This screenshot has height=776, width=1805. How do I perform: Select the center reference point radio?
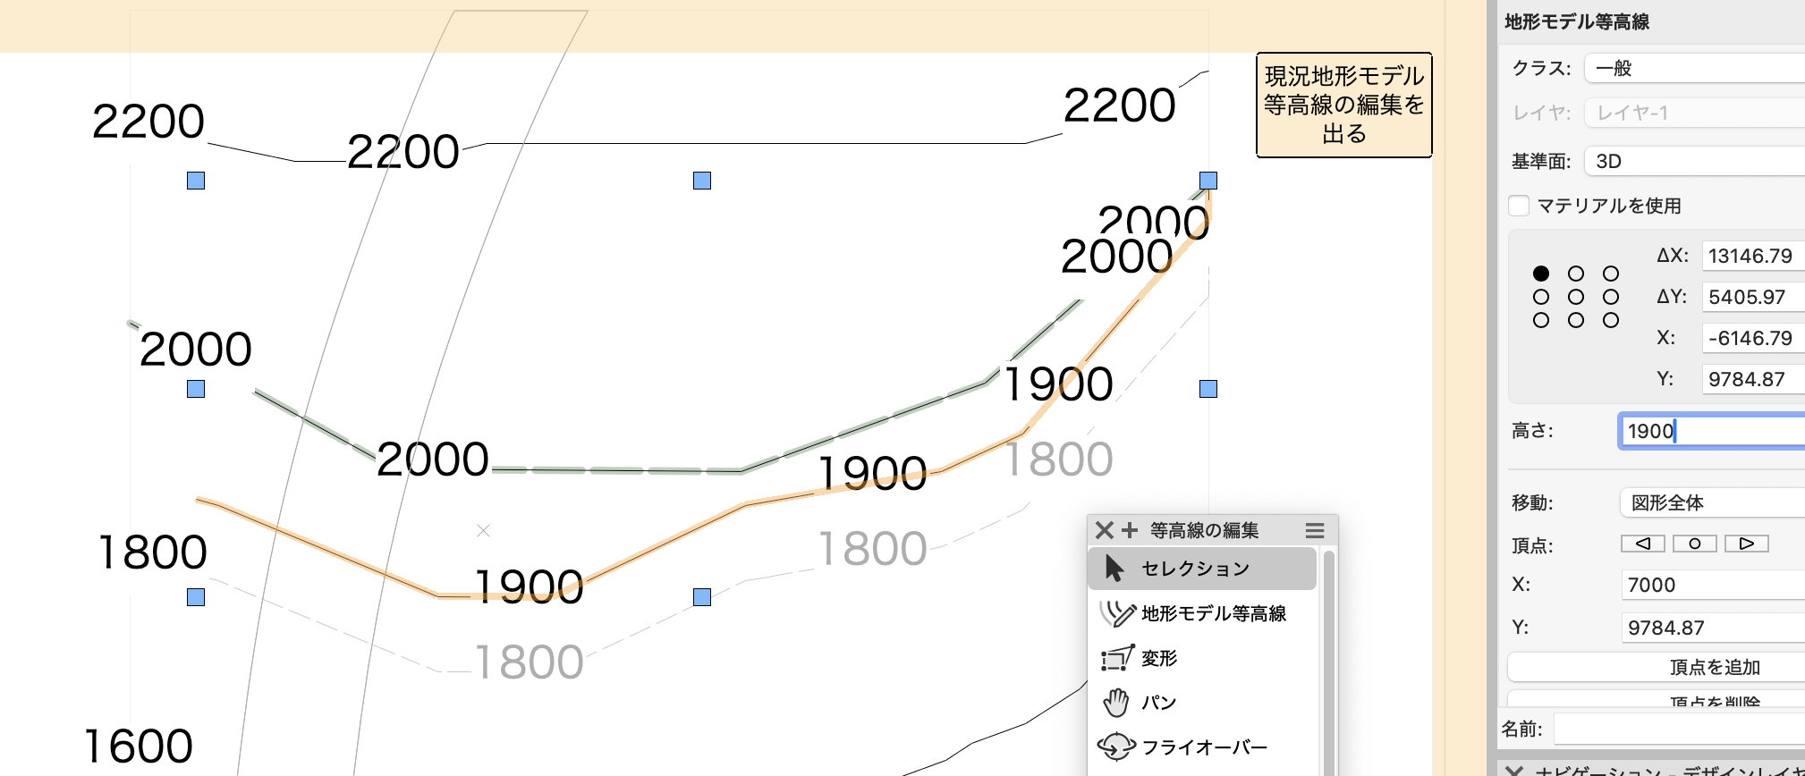click(1576, 297)
